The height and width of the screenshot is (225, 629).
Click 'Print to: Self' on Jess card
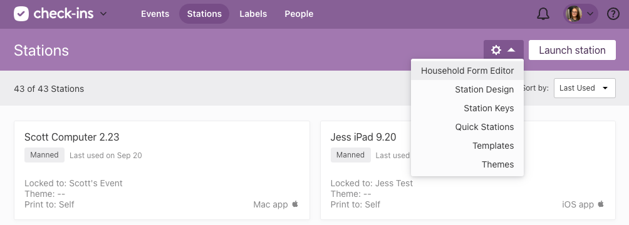tap(355, 204)
